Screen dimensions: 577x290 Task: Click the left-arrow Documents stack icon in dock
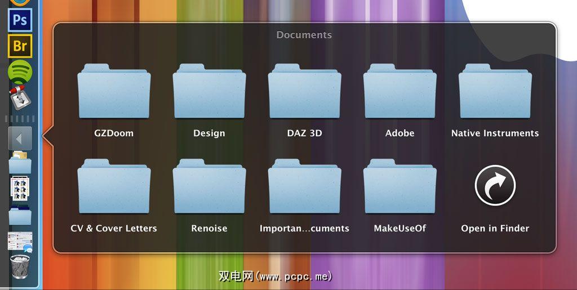point(20,139)
